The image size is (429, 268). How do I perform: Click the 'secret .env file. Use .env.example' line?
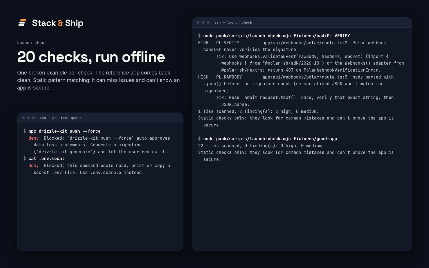tap(89, 172)
